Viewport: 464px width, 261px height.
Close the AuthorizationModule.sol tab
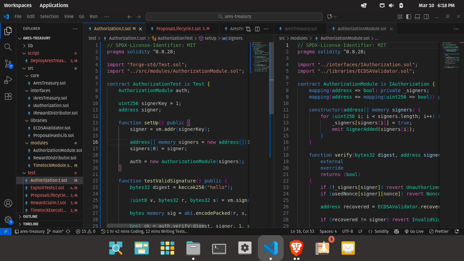tap(392, 29)
